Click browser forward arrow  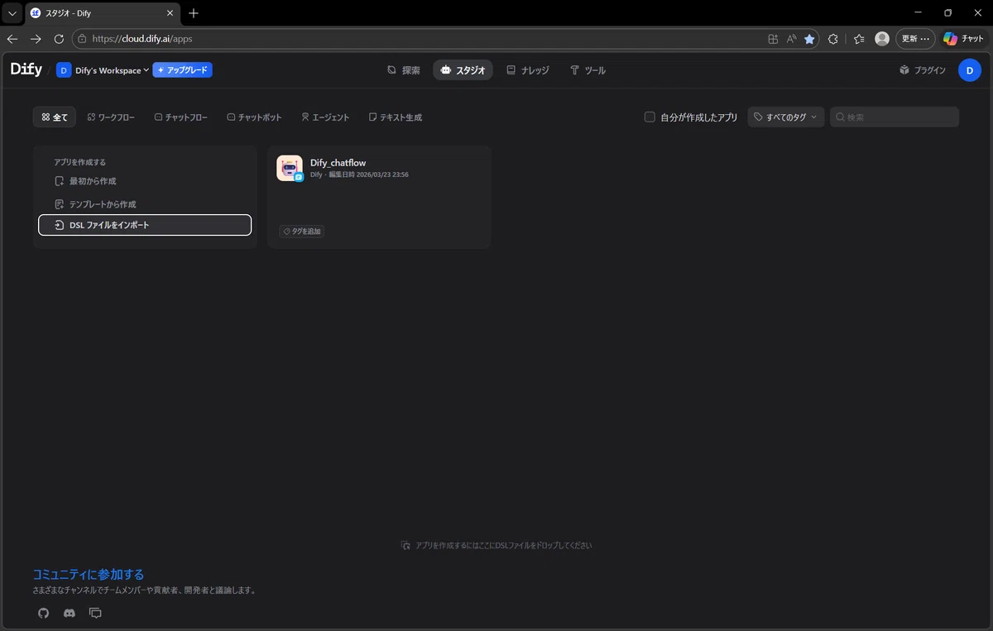click(x=36, y=39)
